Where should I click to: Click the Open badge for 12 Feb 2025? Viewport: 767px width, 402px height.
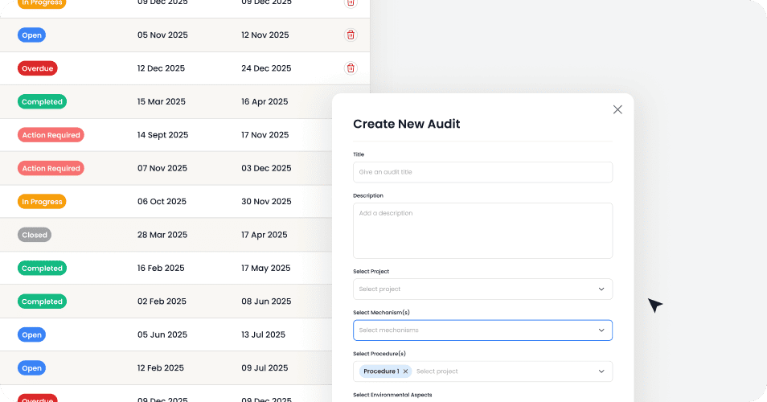(x=32, y=367)
